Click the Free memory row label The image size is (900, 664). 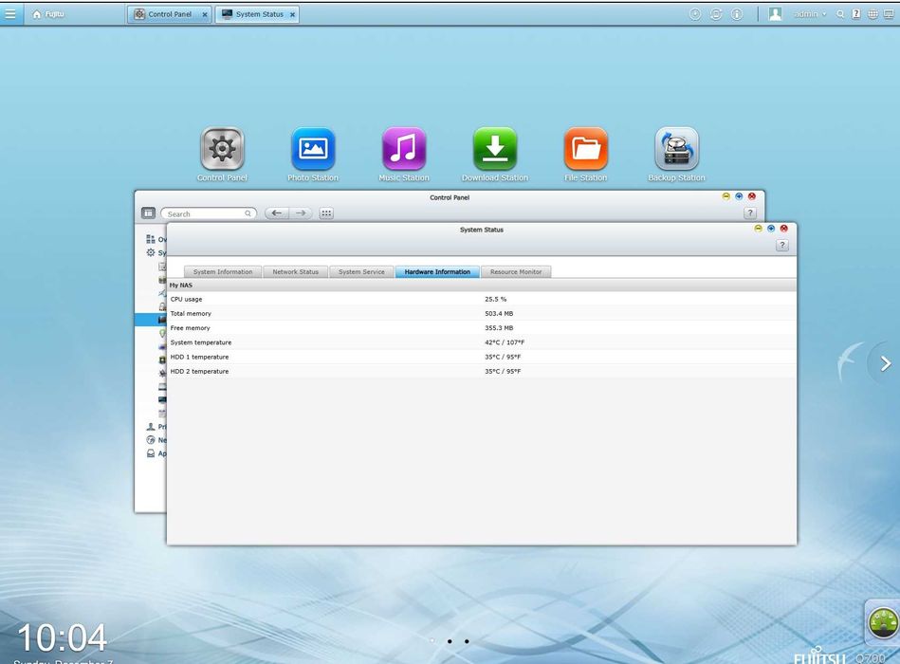190,327
